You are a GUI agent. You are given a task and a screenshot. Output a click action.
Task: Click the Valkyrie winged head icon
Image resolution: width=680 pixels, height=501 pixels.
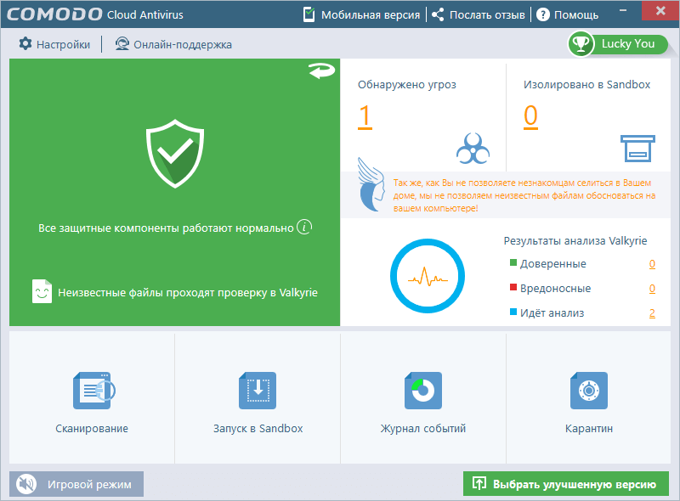(371, 184)
